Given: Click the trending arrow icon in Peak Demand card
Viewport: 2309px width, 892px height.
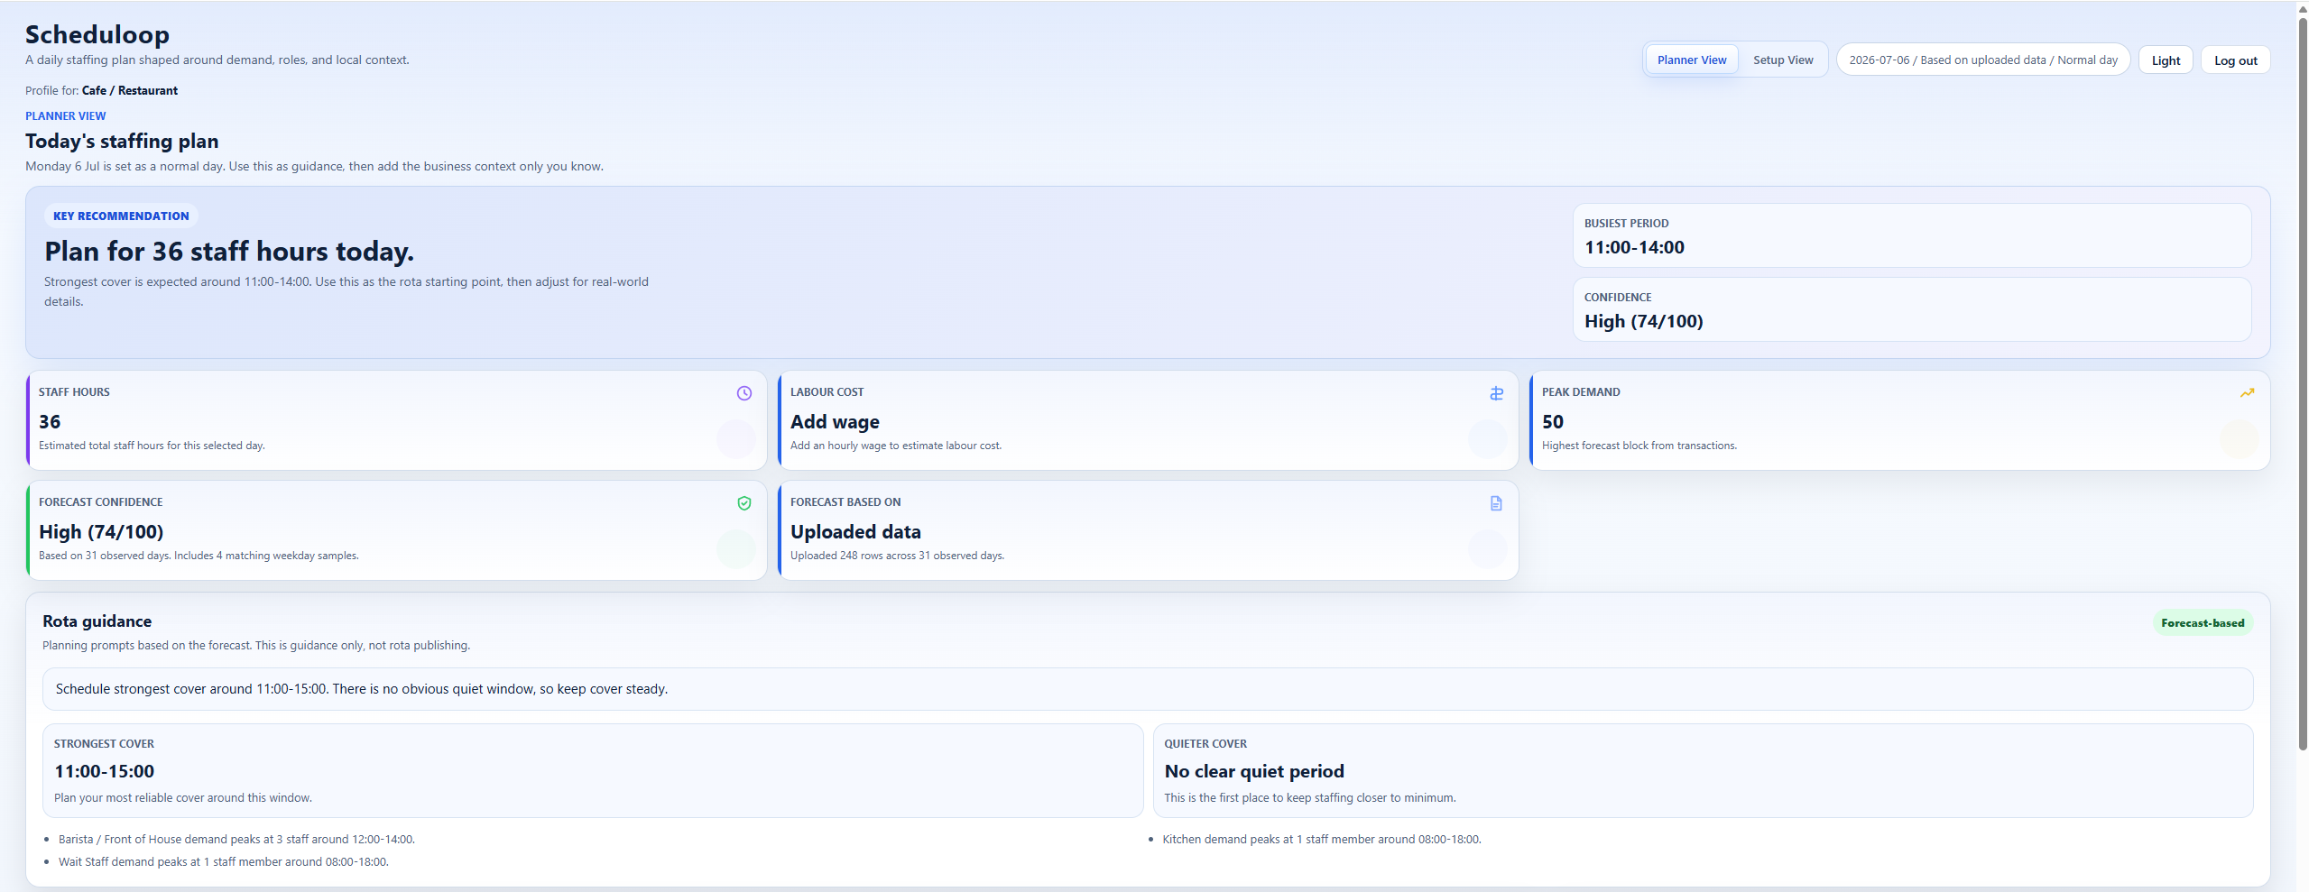Looking at the screenshot, I should pos(2247,393).
